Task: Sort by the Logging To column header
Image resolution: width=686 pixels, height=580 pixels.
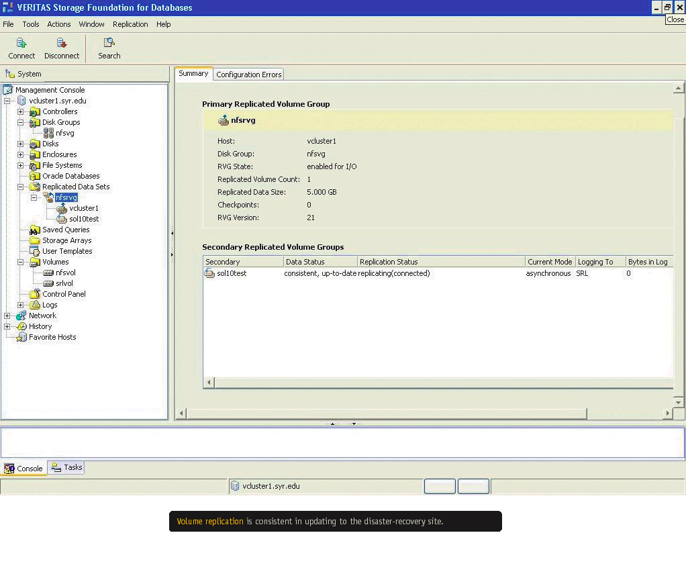Action: tap(600, 262)
